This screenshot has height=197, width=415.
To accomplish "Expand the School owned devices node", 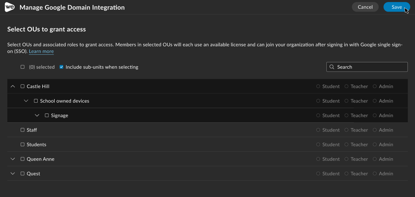I will pyautogui.click(x=26, y=101).
